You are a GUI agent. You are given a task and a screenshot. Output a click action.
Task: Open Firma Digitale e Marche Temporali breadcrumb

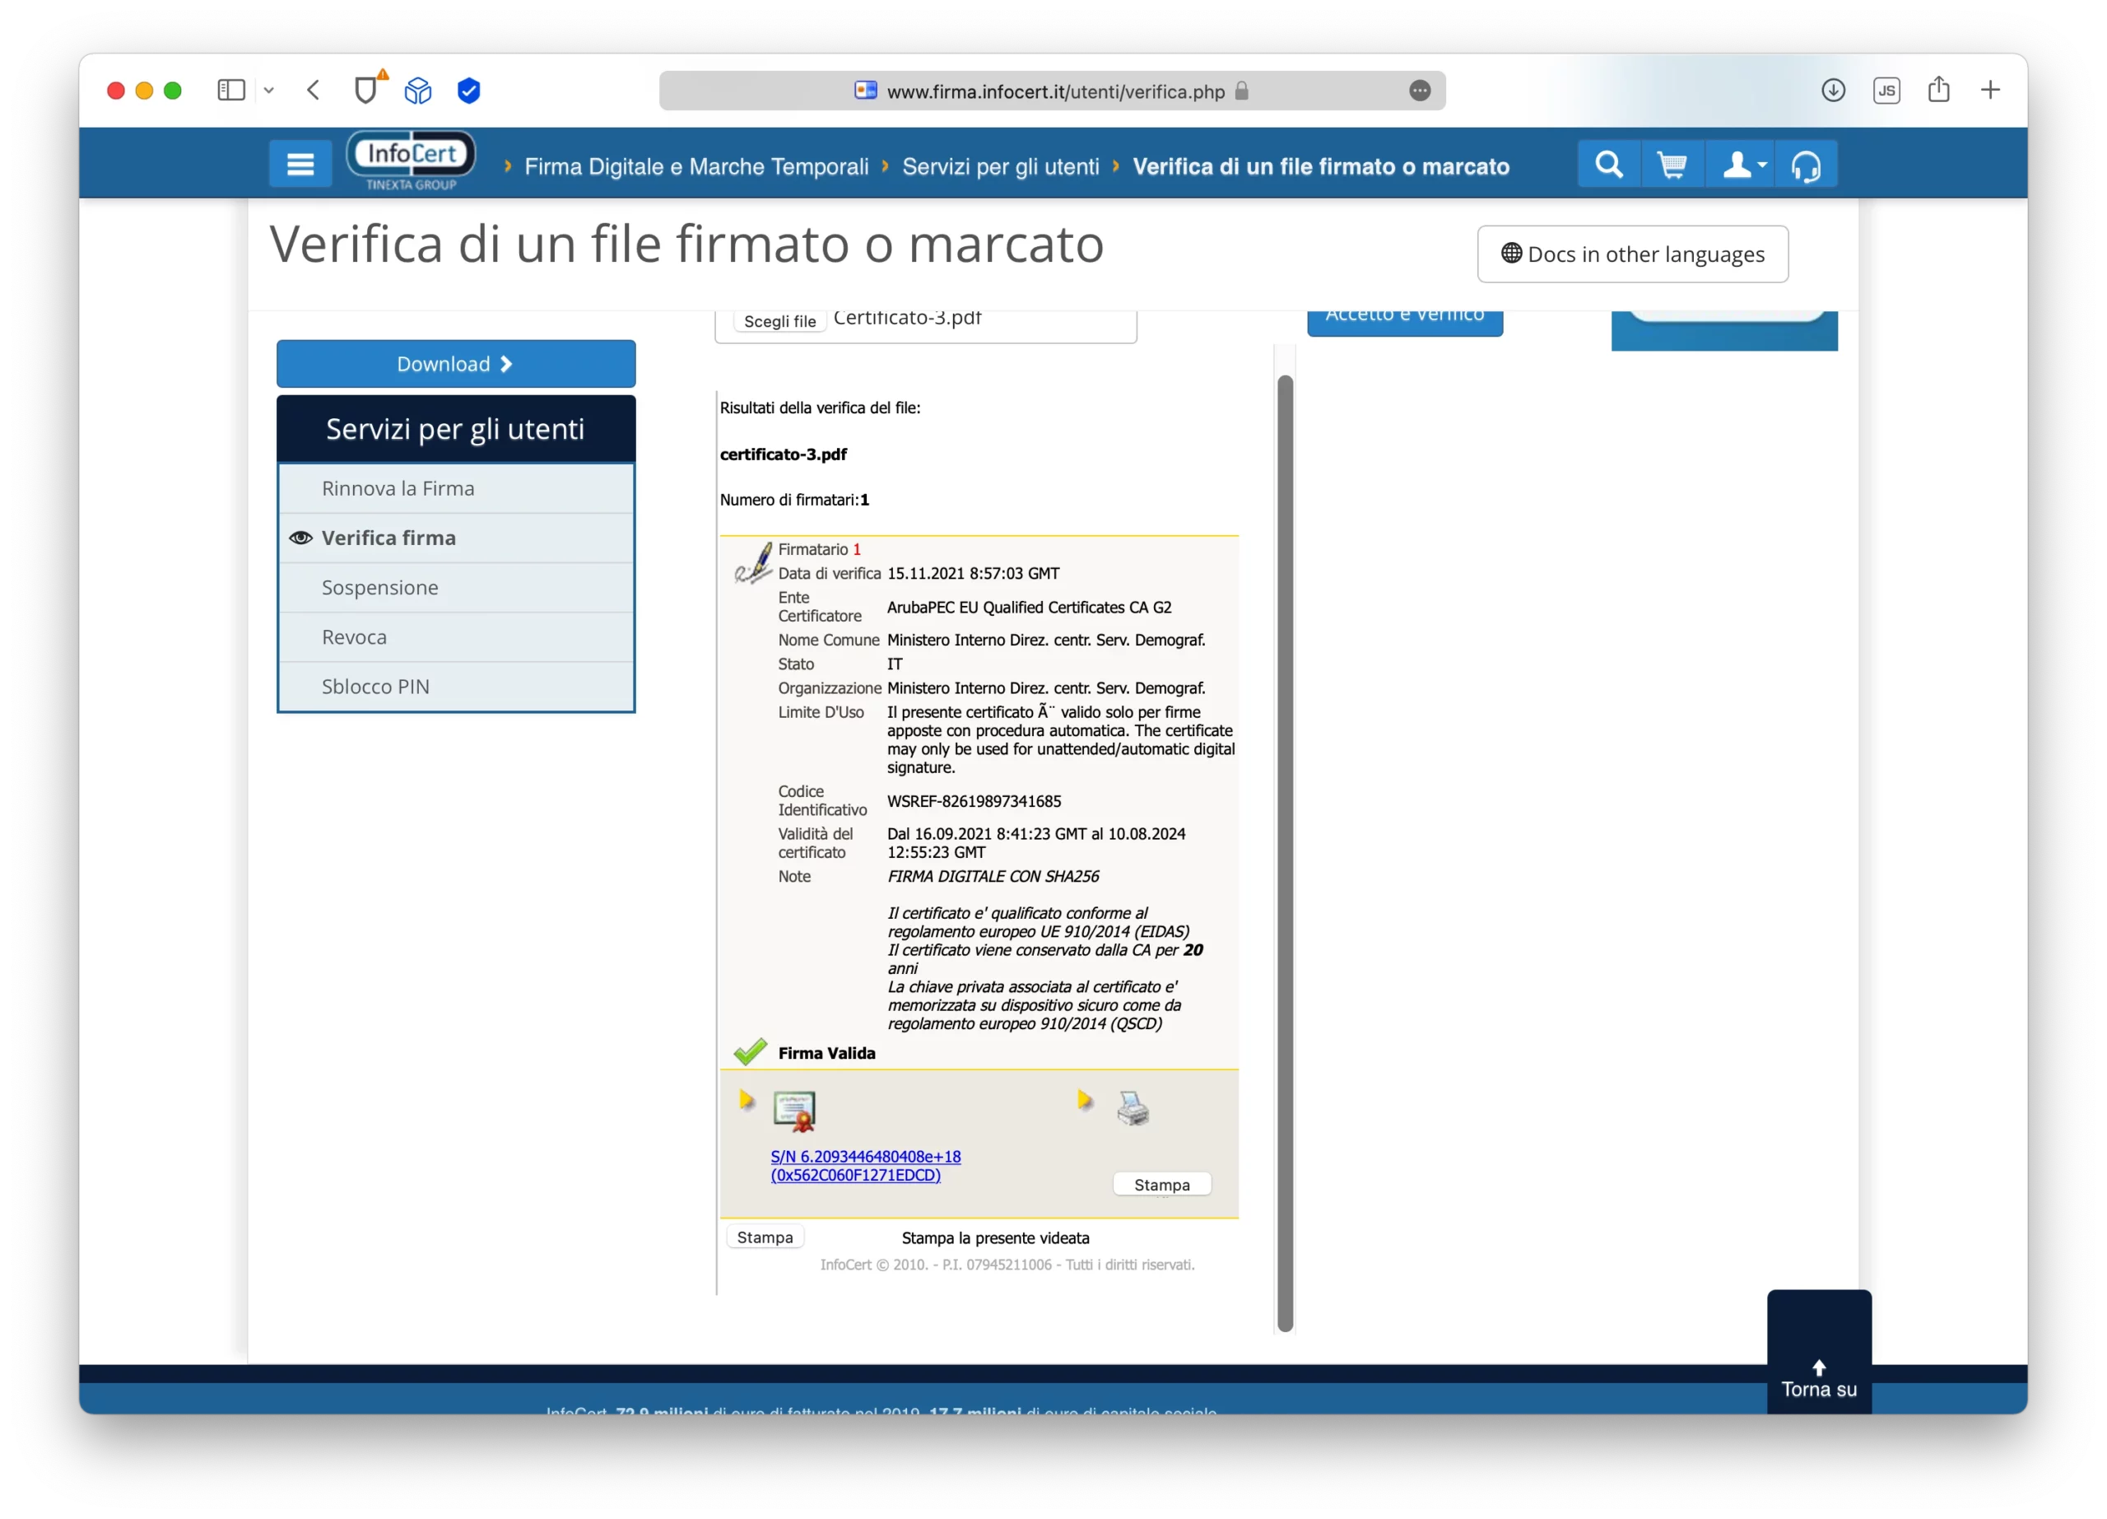click(695, 166)
